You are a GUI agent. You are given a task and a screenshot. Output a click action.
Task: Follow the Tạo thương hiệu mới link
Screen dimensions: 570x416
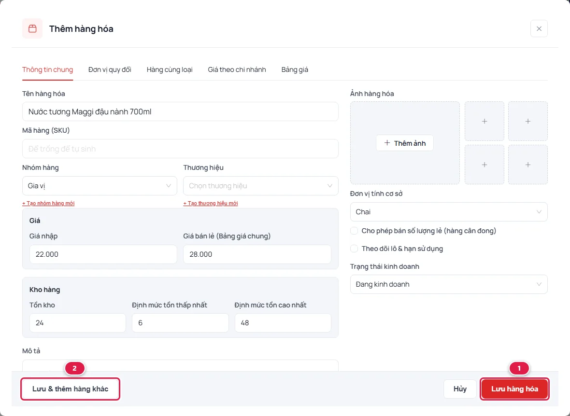211,204
